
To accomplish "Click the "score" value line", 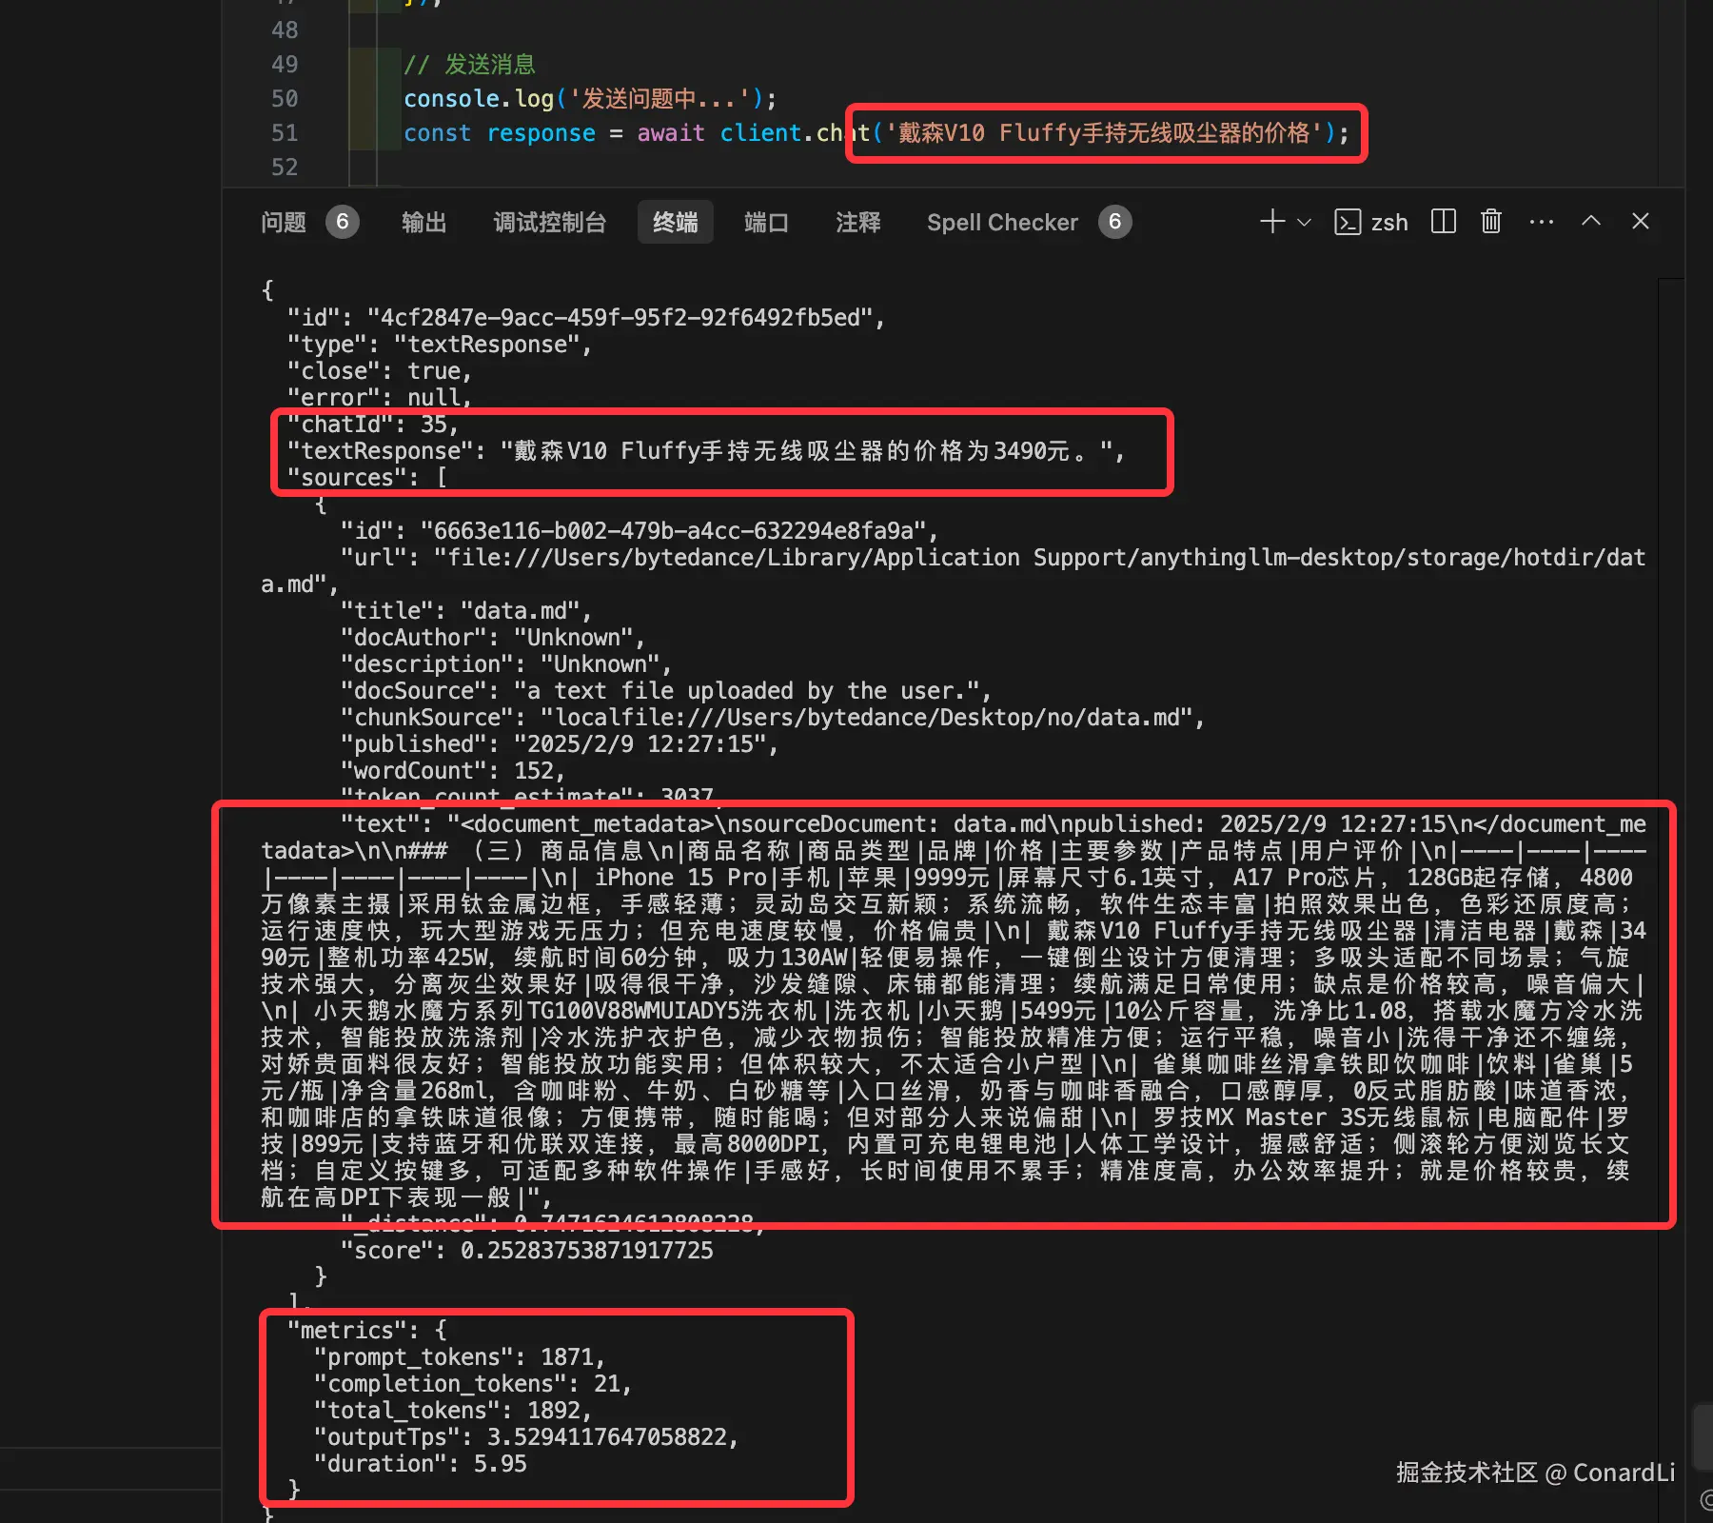I will [x=526, y=1251].
